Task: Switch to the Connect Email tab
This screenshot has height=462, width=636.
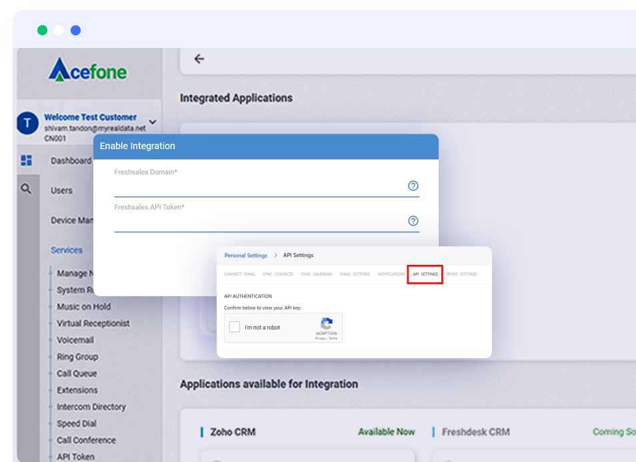Action: pyautogui.click(x=239, y=274)
